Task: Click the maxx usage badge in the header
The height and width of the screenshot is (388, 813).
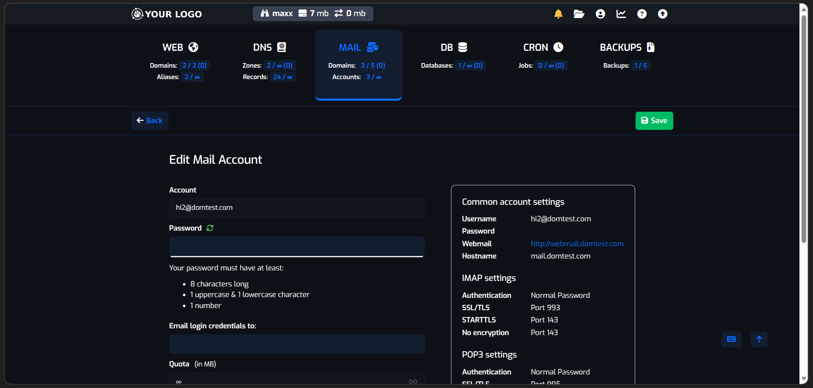Action: pyautogui.click(x=312, y=13)
